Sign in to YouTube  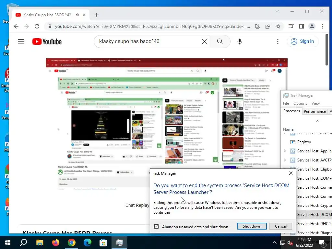[x=303, y=41]
